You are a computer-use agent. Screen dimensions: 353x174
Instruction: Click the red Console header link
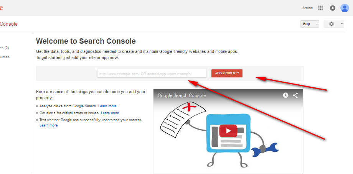[x=9, y=24]
